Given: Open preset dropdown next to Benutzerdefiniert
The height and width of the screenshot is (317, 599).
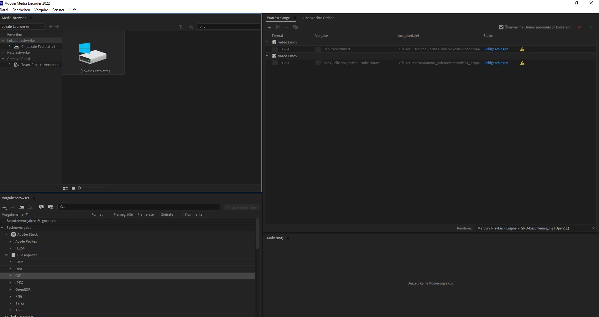Looking at the screenshot, I should 318,49.
